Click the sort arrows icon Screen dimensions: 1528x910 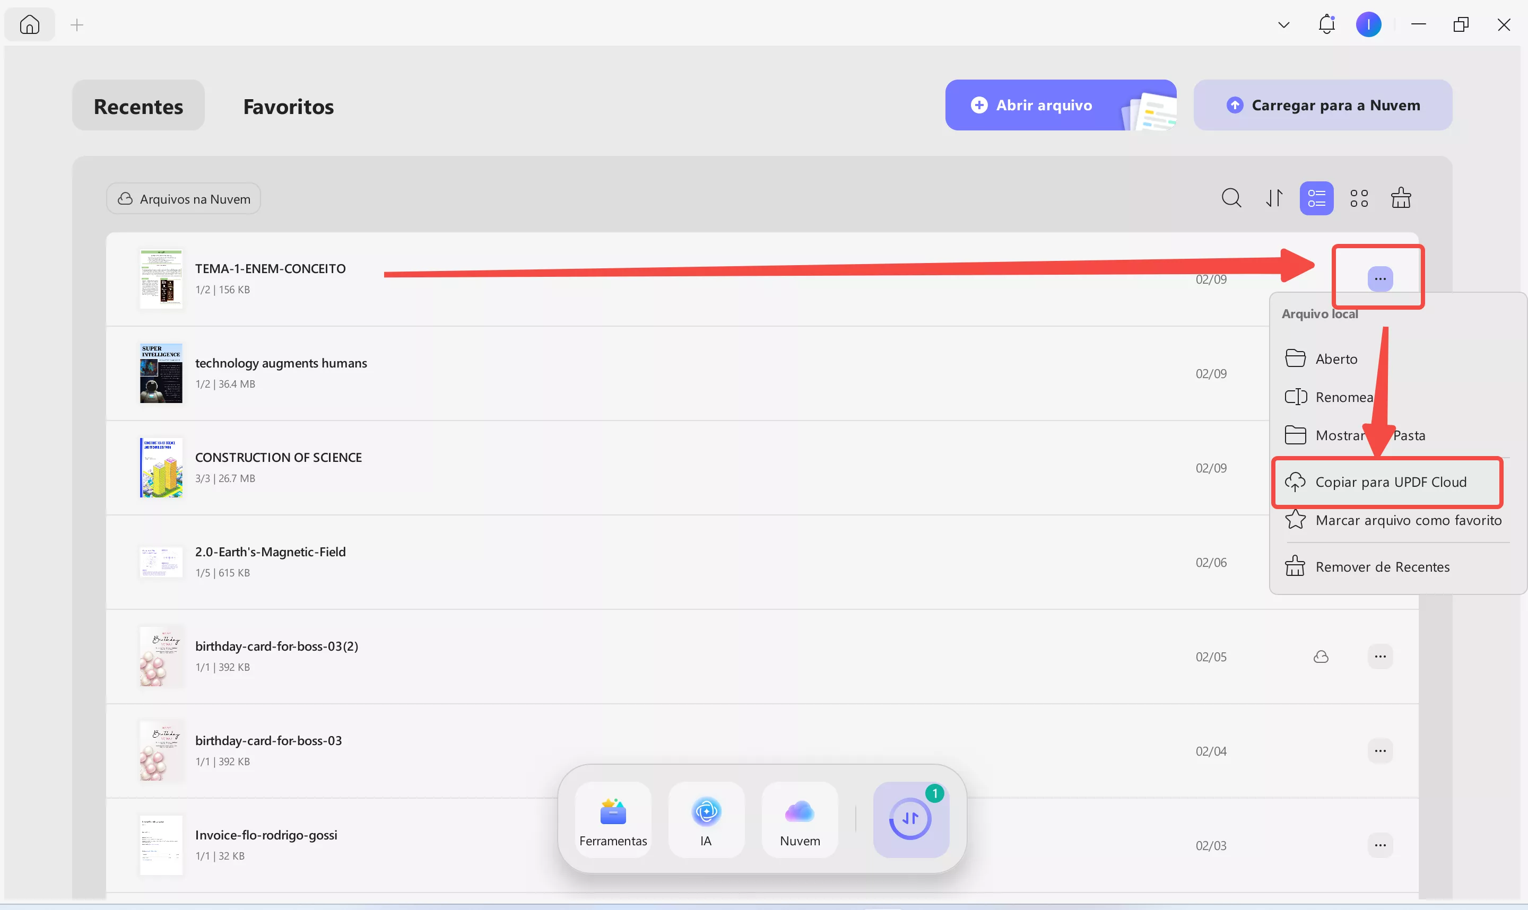(1274, 197)
